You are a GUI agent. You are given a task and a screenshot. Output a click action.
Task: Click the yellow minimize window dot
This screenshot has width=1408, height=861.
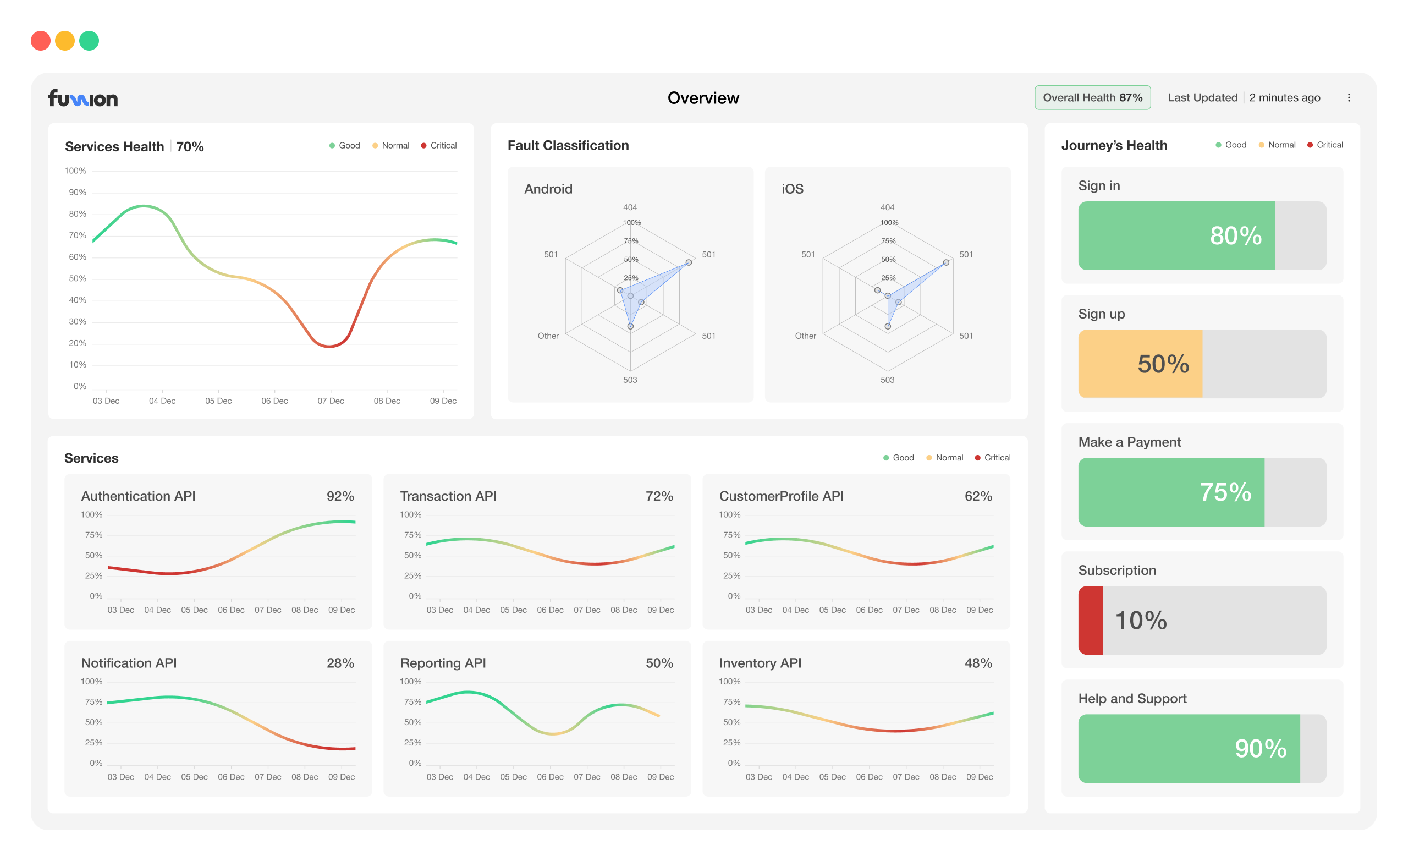(65, 41)
